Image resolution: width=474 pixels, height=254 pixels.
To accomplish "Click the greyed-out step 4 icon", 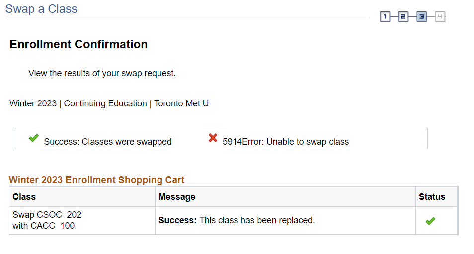I will tap(440, 17).
